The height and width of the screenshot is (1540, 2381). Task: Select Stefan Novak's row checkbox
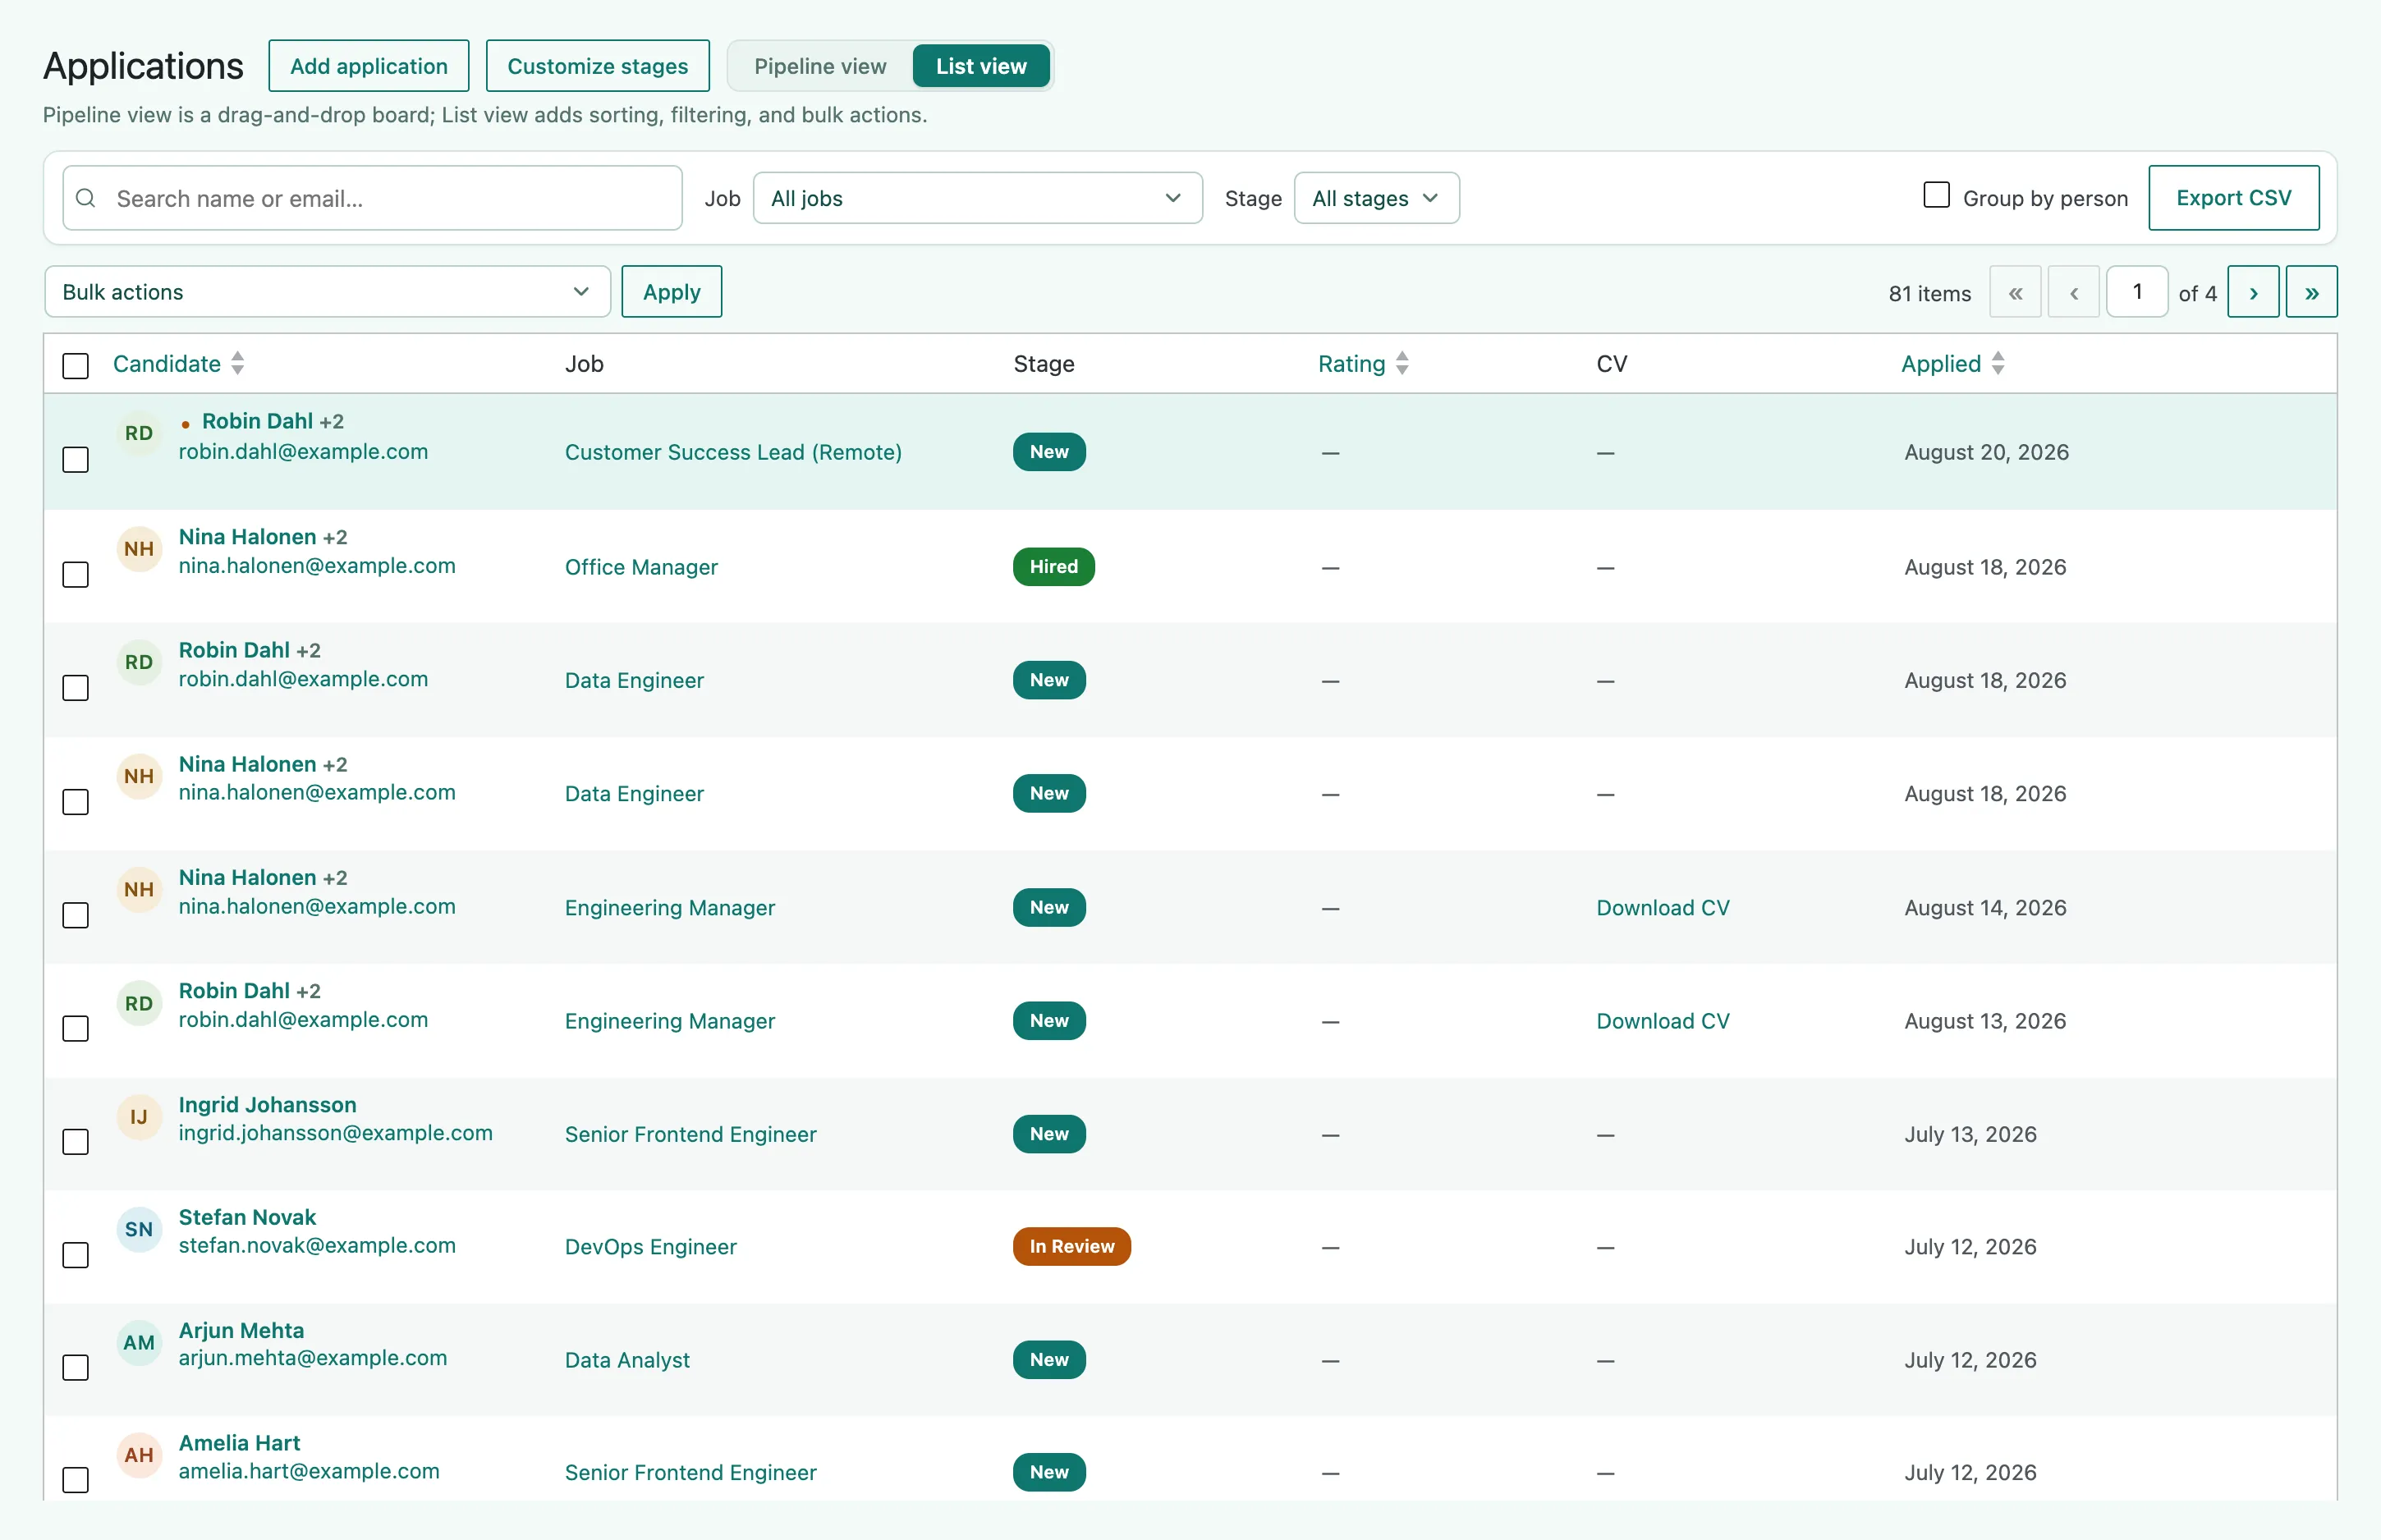pyautogui.click(x=76, y=1255)
